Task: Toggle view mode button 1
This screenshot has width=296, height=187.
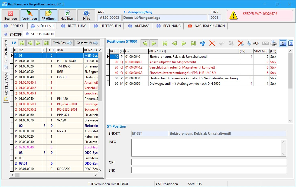Action: 283,43
